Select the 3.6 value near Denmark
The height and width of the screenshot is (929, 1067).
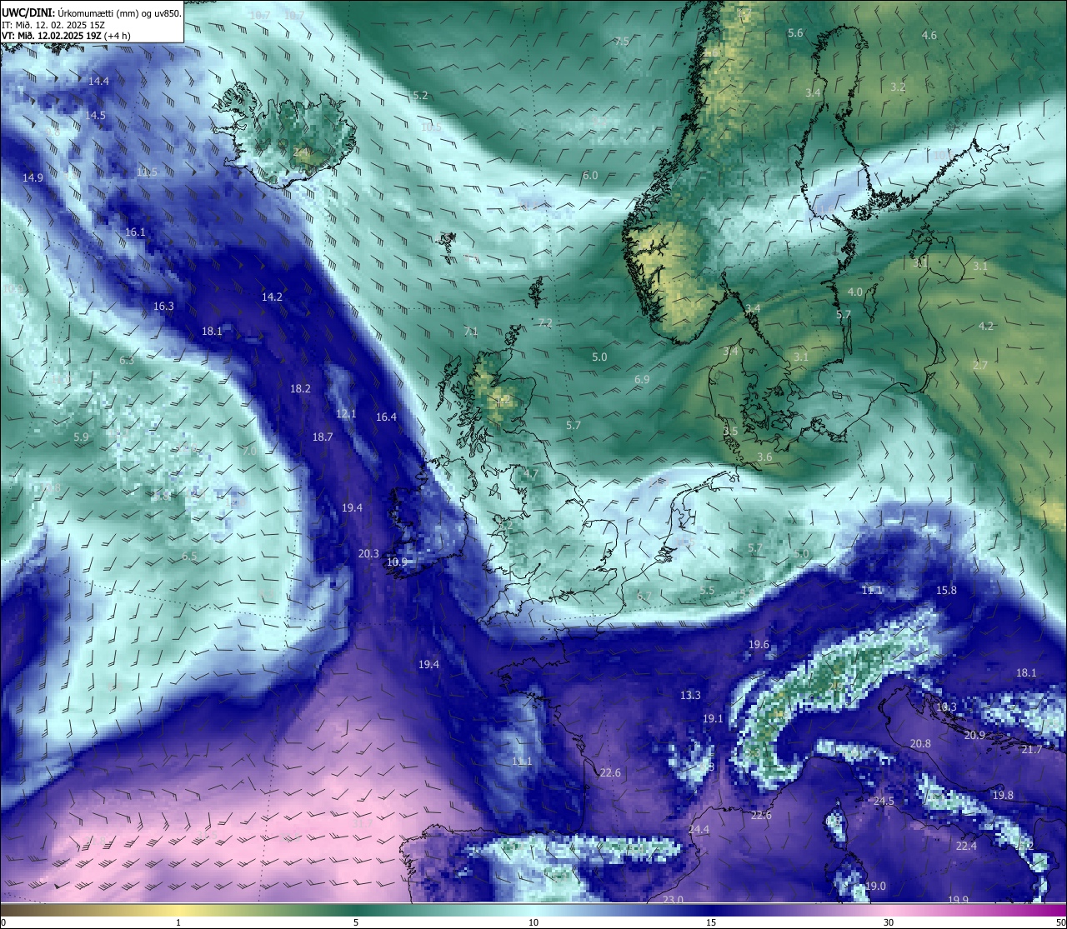pyautogui.click(x=764, y=457)
